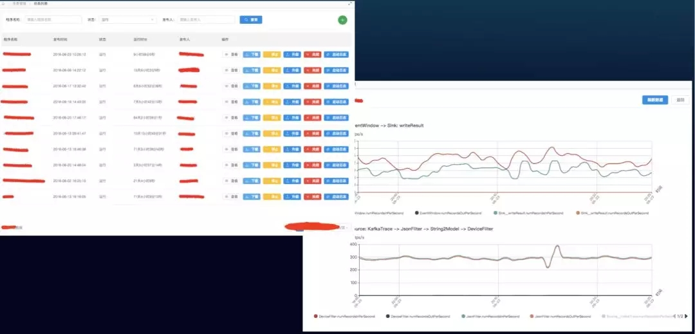
Task: Click the previous-page arrow beside 1/2 legend
Action: pyautogui.click(x=674, y=316)
